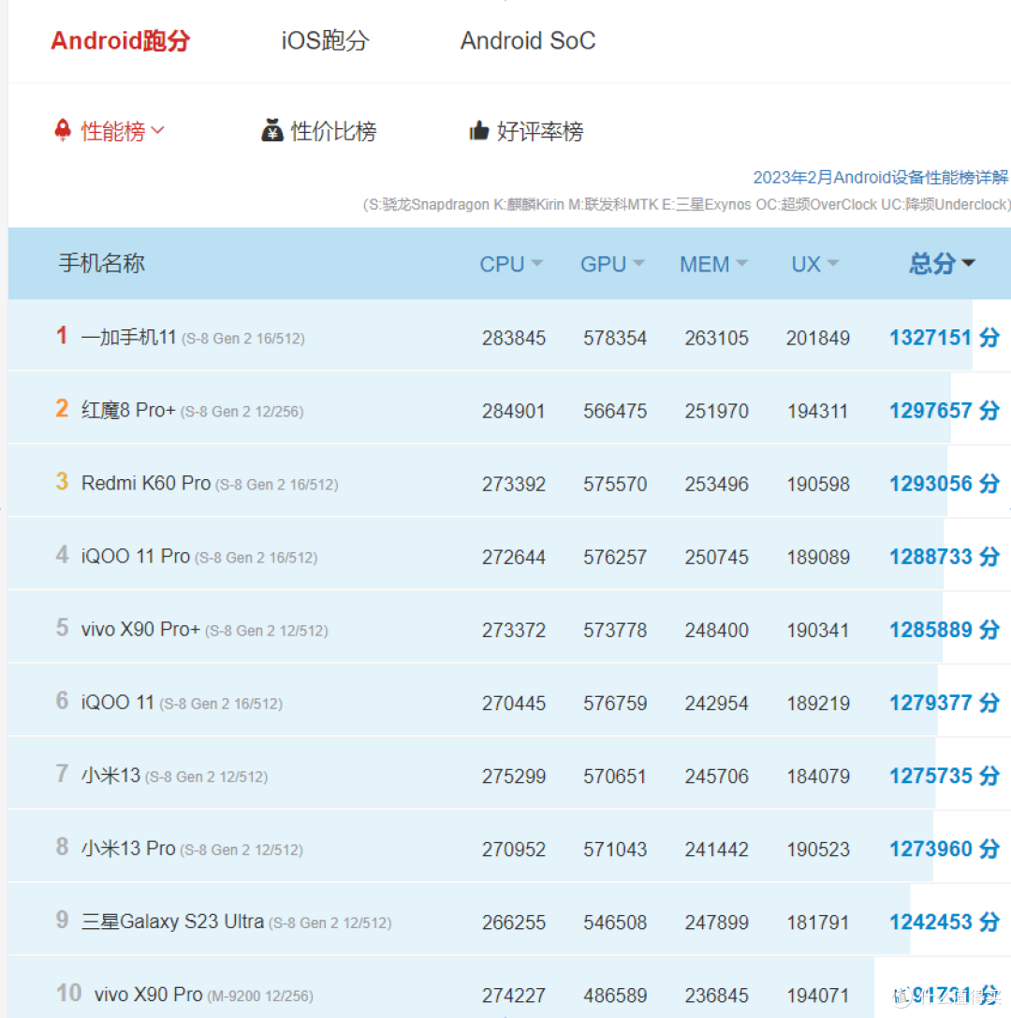Click CPU score 284901 for 红魔8 Pro+
Screen dimensions: 1011x1018
[513, 411]
